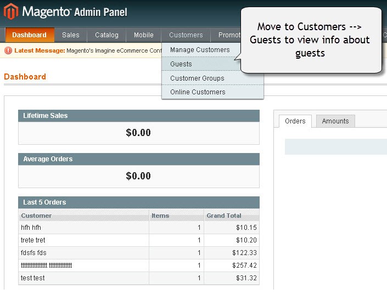Open order from customer hfh hfh

pos(139,228)
